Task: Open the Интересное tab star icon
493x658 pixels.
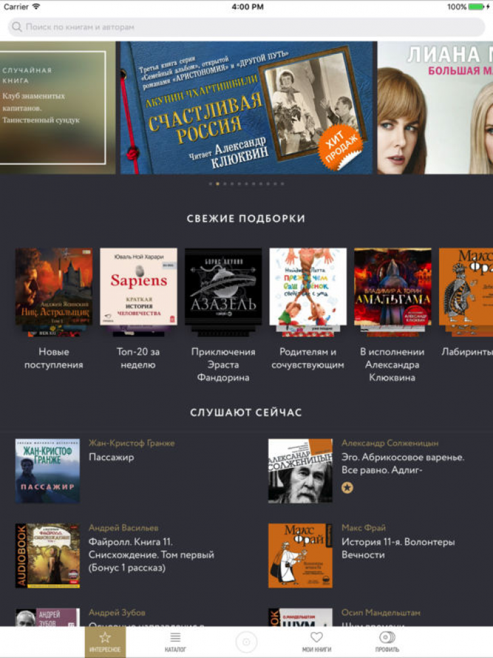Action: coord(105,638)
